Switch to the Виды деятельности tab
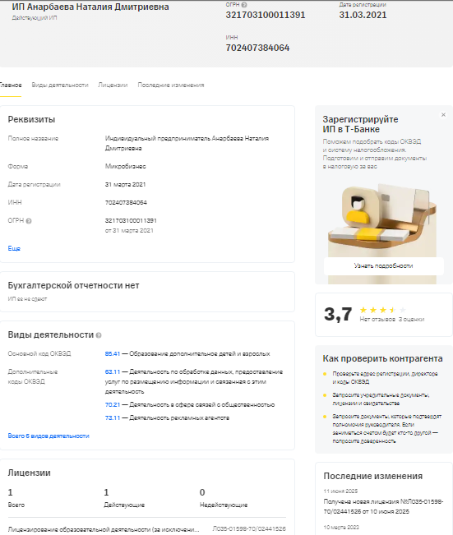The image size is (453, 535). [x=60, y=85]
